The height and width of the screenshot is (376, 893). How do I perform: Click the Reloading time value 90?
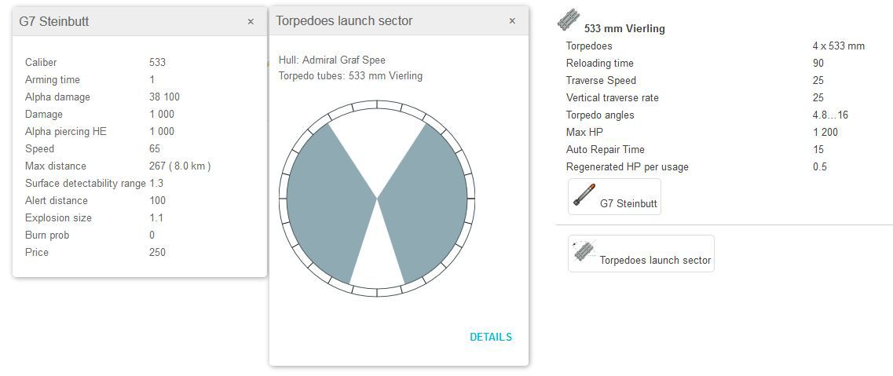[x=818, y=64]
